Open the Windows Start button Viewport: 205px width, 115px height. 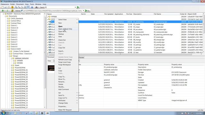click(3, 113)
